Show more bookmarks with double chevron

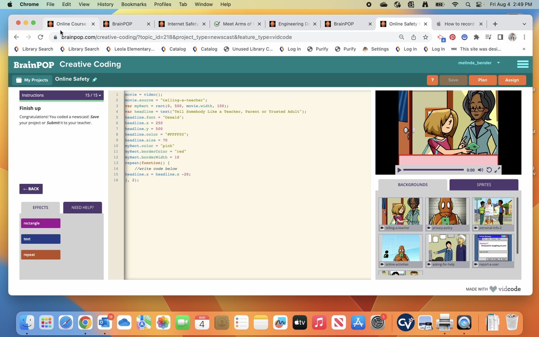[524, 49]
